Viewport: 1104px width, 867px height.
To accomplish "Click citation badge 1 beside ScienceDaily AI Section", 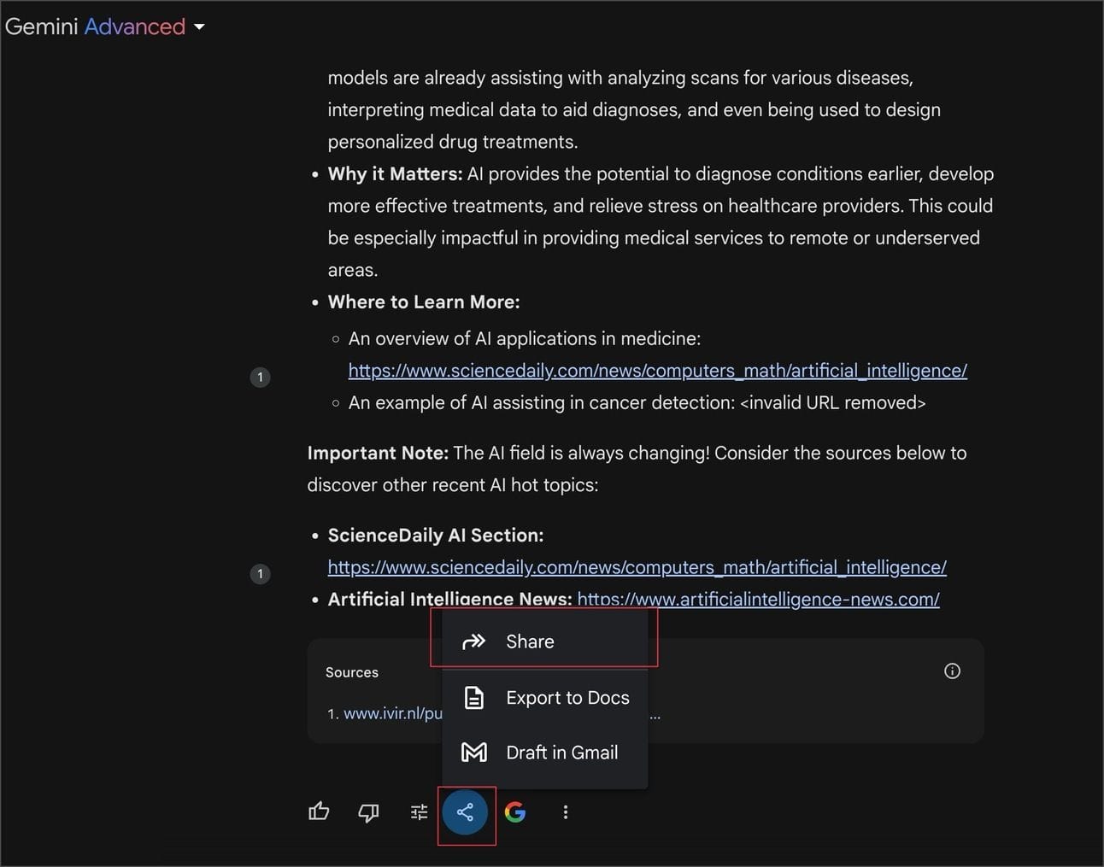I will tap(260, 574).
